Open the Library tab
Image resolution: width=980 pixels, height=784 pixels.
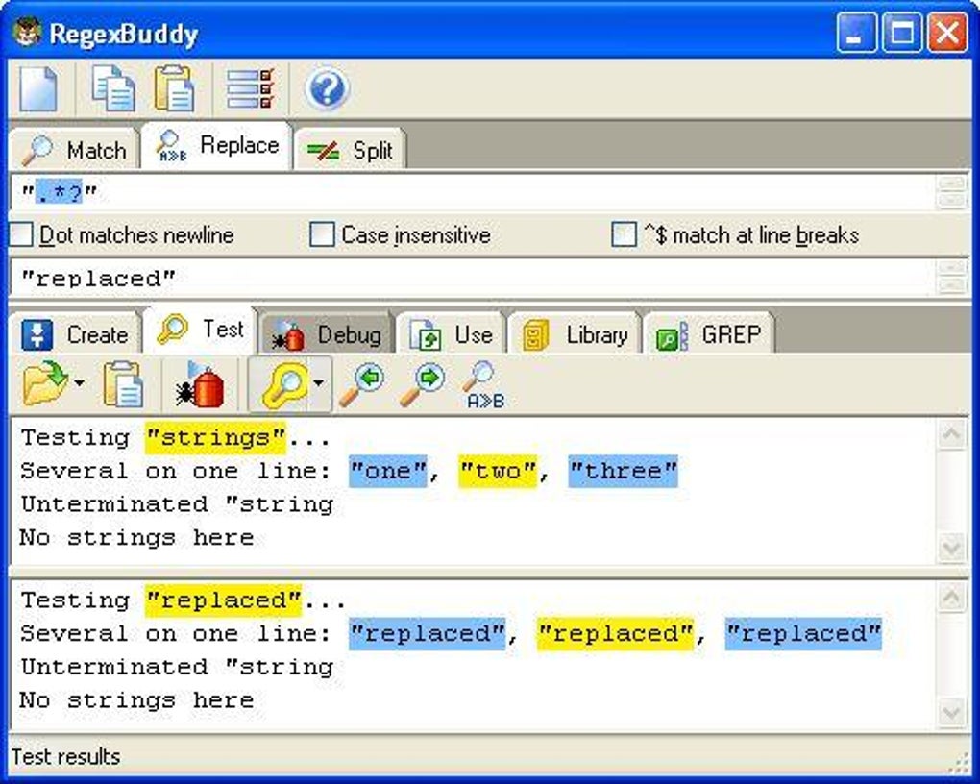point(575,334)
